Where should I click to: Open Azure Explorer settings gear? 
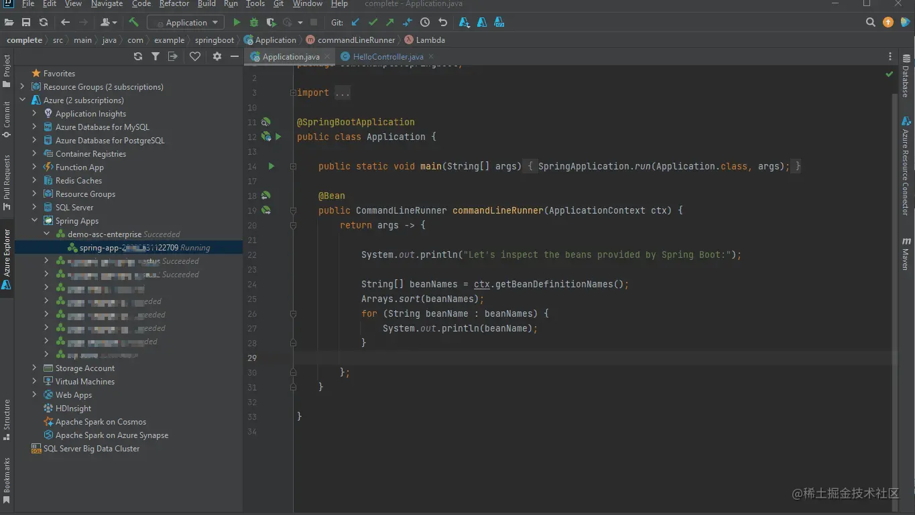(217, 57)
